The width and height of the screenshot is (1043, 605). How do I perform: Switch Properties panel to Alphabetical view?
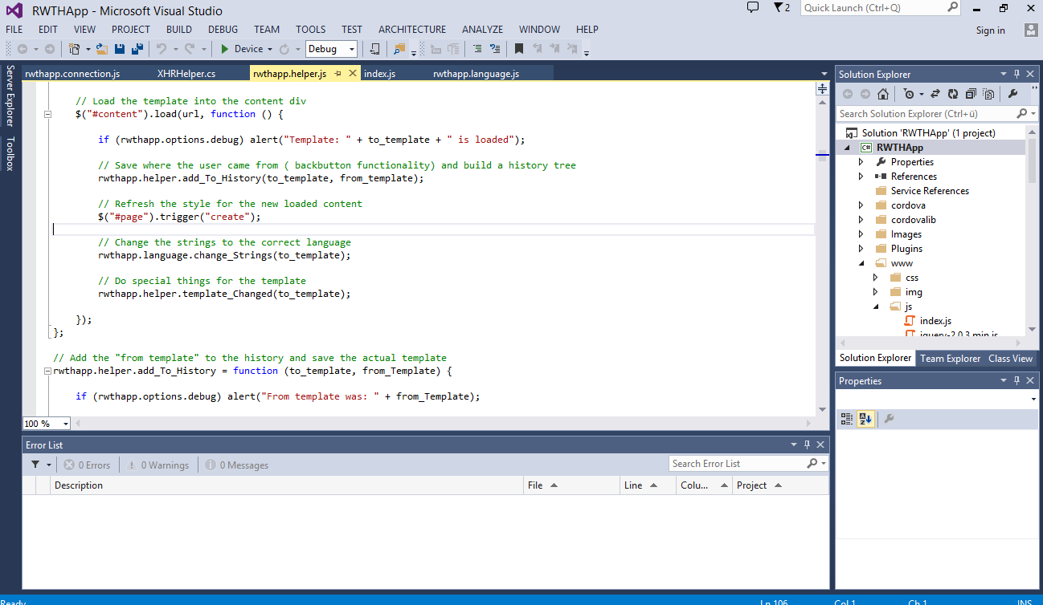point(865,419)
